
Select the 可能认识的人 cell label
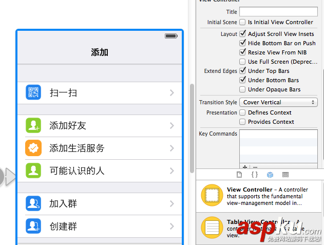77,171
